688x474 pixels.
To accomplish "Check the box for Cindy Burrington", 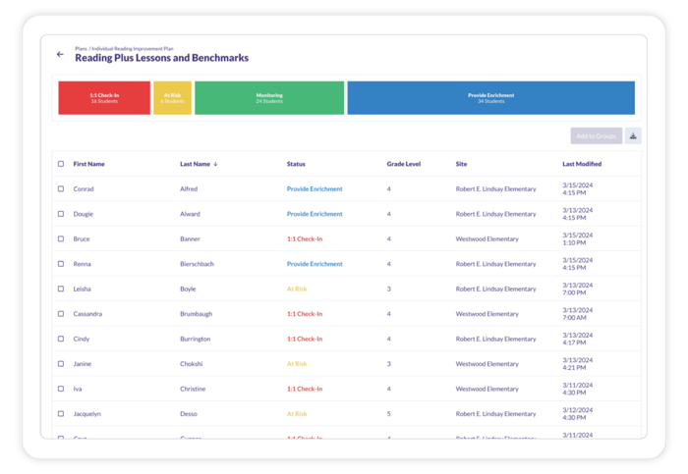I will click(x=61, y=339).
